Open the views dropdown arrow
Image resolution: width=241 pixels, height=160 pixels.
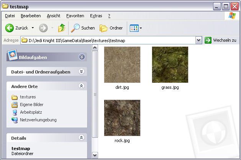pyautogui.click(x=141, y=28)
